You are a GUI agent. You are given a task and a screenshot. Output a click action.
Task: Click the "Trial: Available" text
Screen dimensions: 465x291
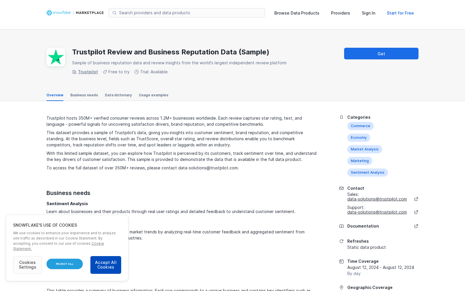154,72
